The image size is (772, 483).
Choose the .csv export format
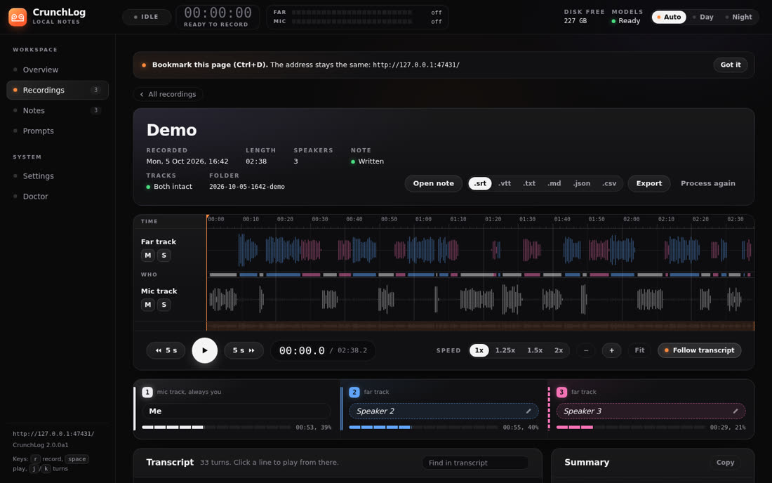coord(609,184)
